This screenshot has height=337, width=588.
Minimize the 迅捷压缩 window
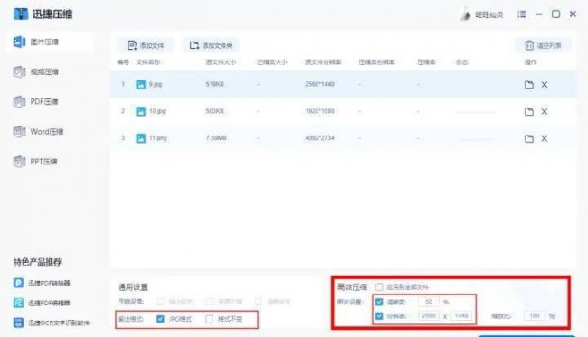(539, 14)
